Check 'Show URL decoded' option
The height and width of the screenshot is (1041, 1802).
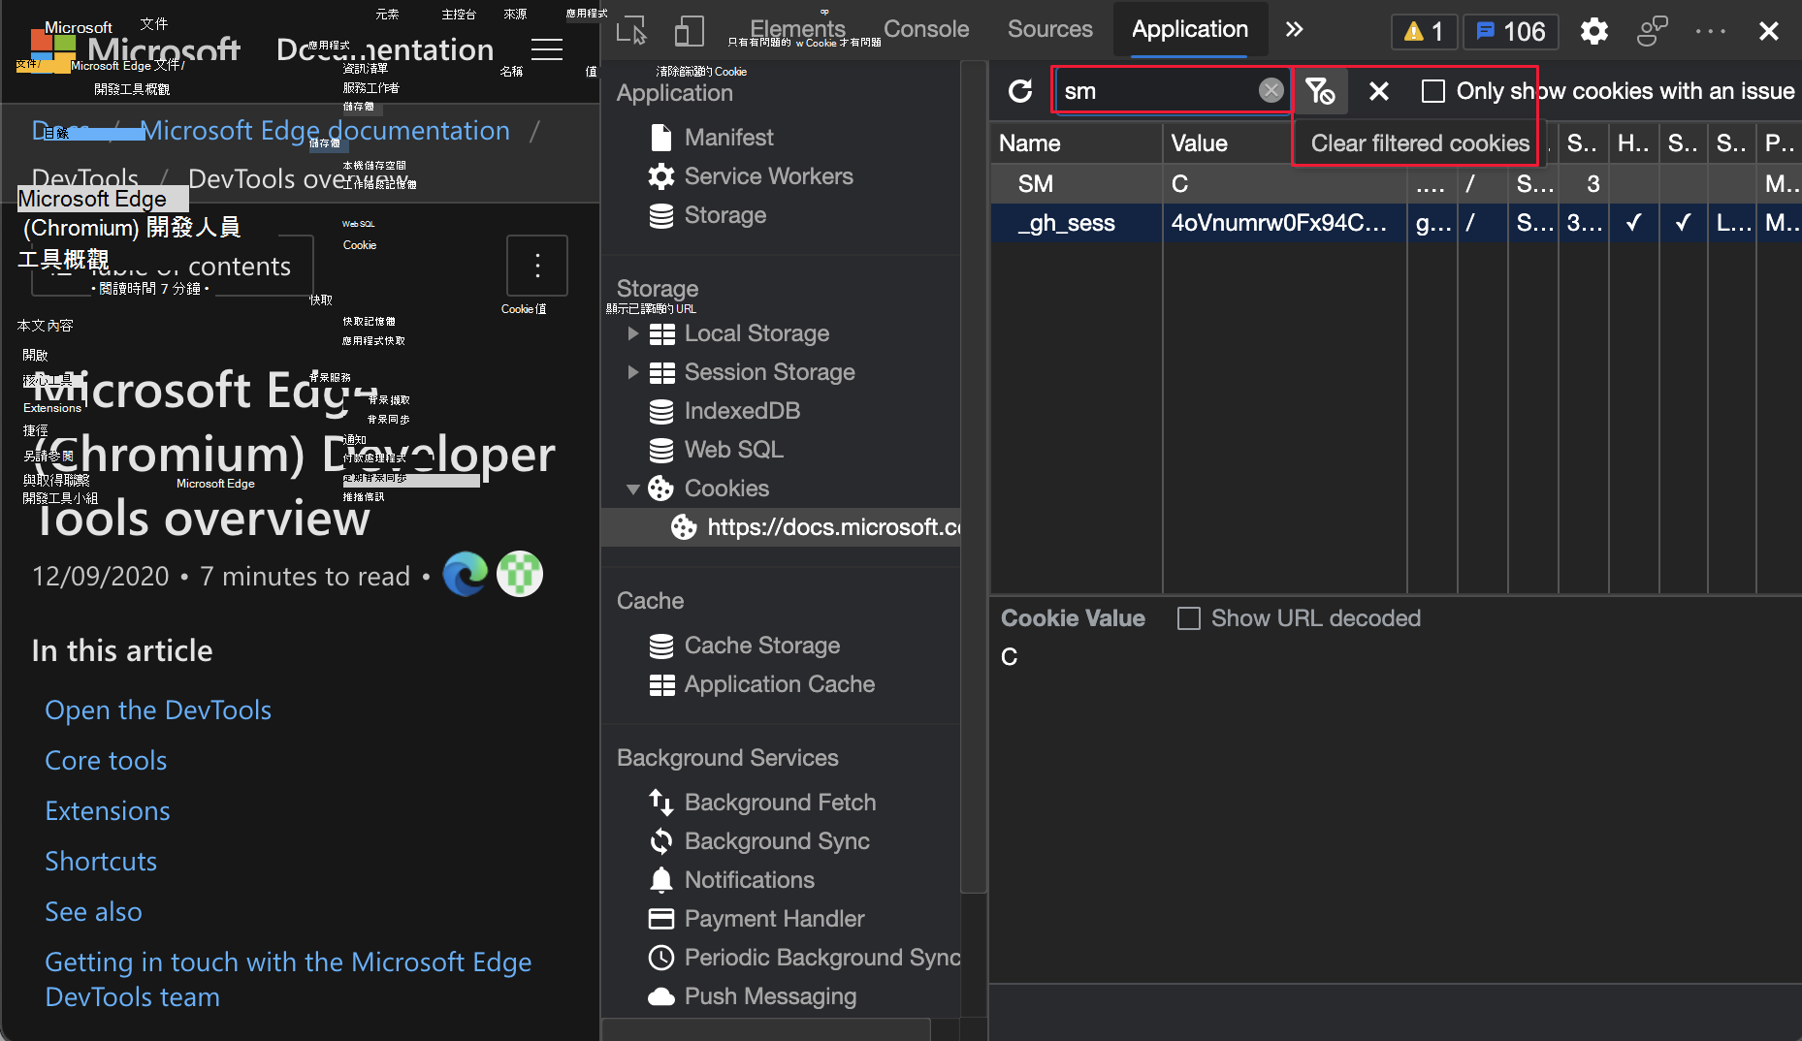pos(1188,618)
